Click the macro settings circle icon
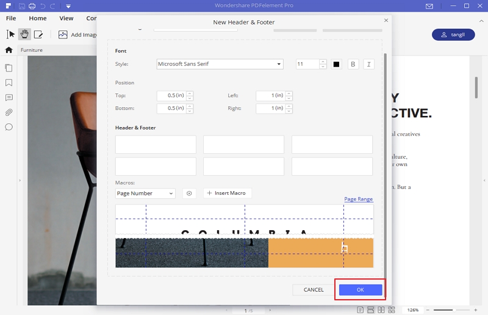488x315 pixels. coord(189,194)
